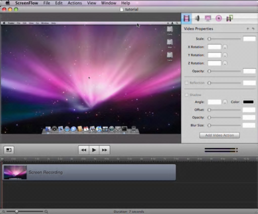This screenshot has width=258, height=214.
Task: Open the shadow Color swatch
Action: point(248,102)
